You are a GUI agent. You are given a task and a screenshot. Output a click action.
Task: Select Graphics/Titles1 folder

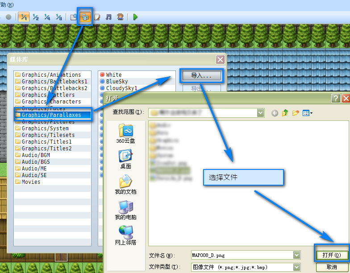click(53, 142)
